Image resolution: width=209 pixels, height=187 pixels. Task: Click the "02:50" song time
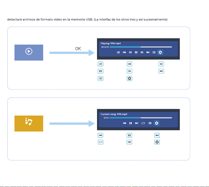click(x=106, y=118)
